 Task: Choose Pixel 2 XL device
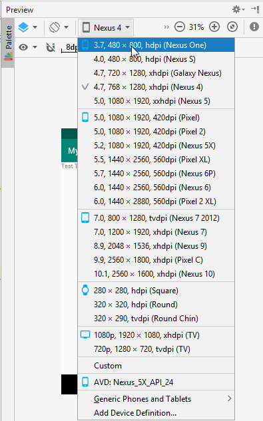pyautogui.click(x=156, y=202)
